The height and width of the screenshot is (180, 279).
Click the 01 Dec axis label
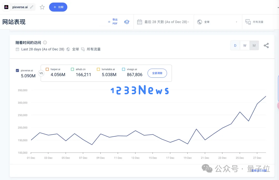click(31, 158)
